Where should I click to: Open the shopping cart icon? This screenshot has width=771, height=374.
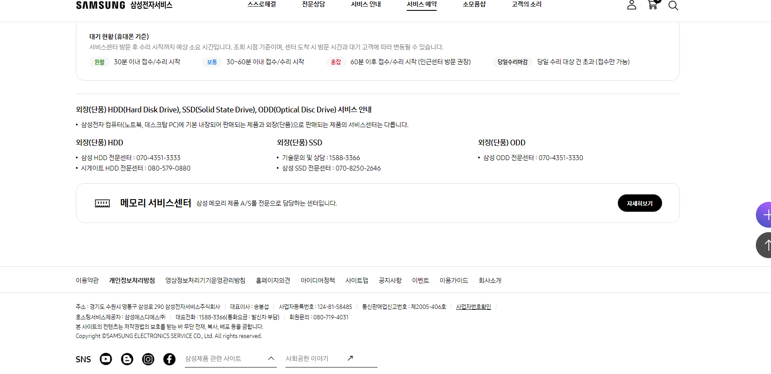click(x=653, y=5)
